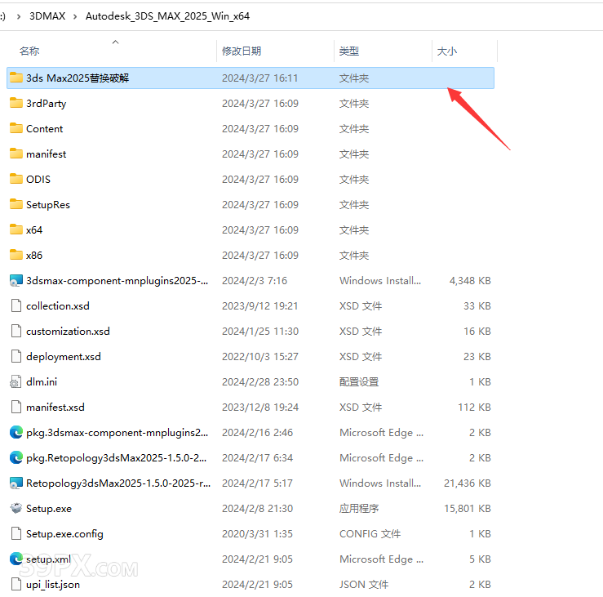Click the 应用程序 type cell
This screenshot has width=603, height=597.
[359, 509]
